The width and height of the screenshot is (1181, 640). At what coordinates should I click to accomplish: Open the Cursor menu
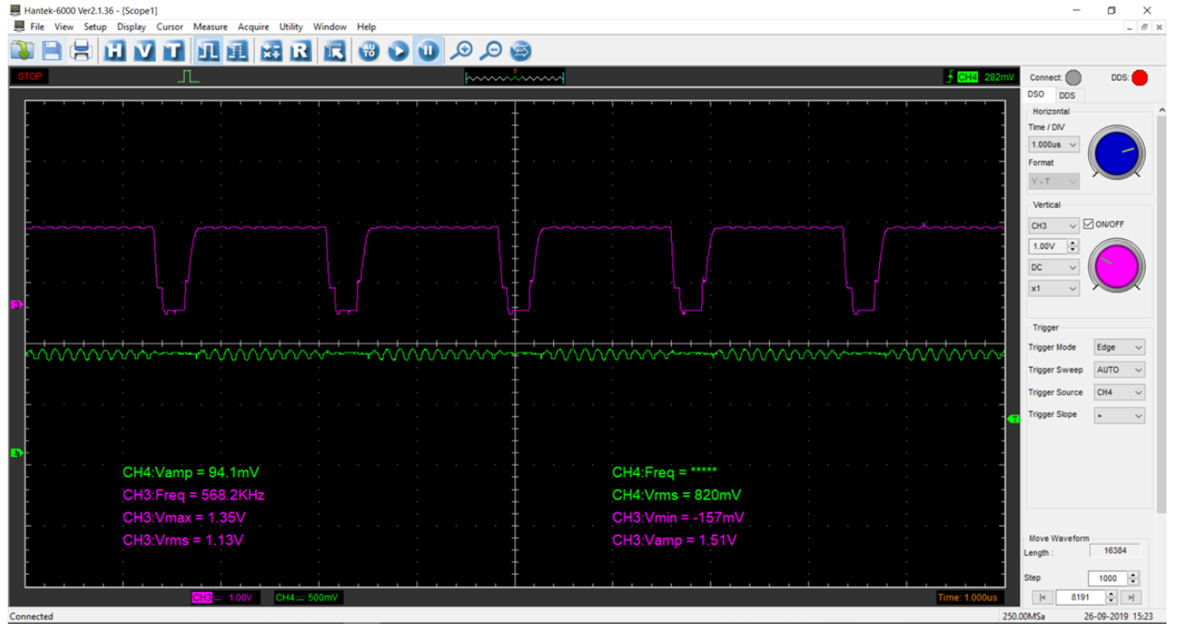(169, 27)
